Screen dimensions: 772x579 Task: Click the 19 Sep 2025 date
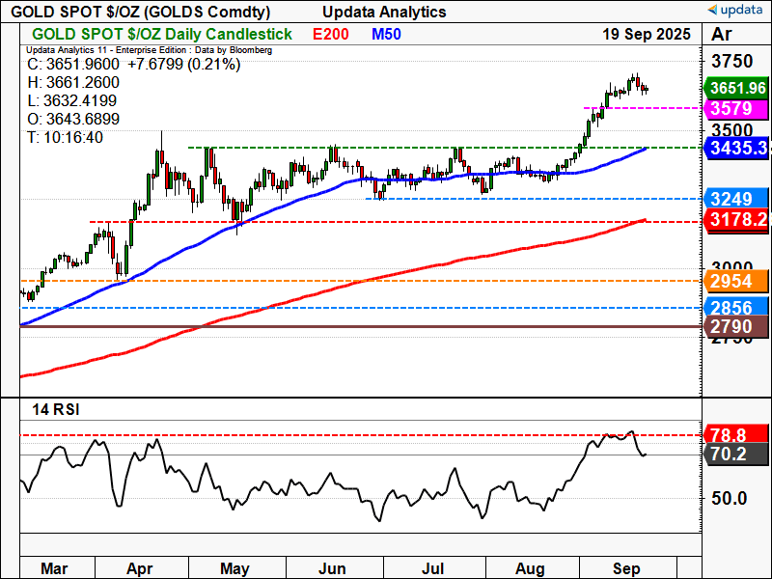click(x=647, y=34)
